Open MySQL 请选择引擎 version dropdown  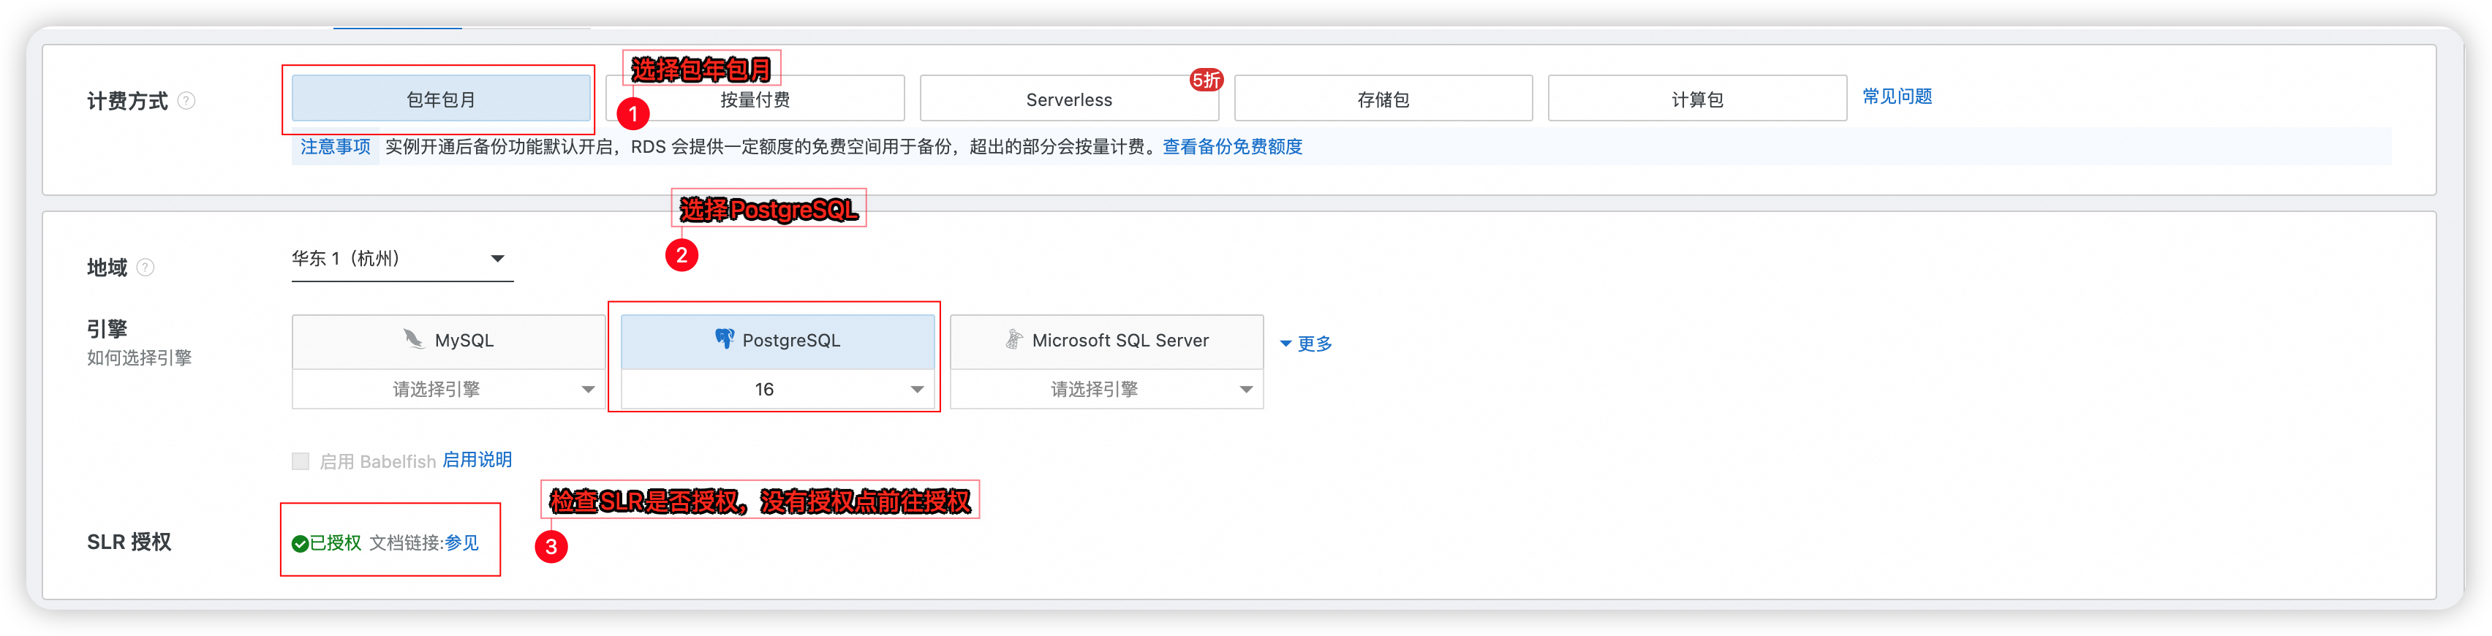448,390
